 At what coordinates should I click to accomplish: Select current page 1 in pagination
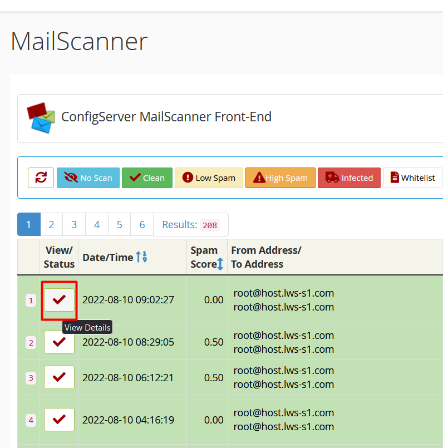click(x=28, y=225)
